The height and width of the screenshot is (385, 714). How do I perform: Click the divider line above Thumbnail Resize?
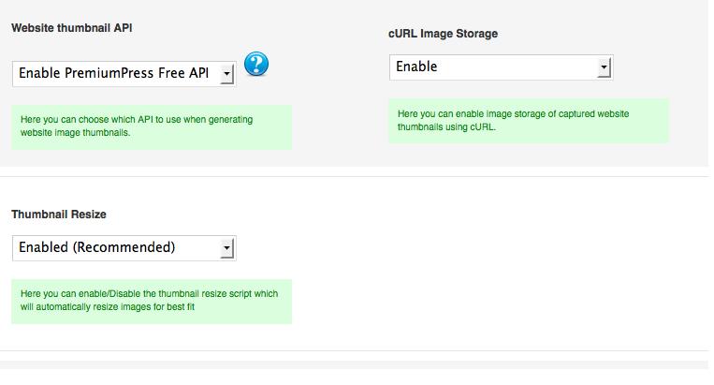[x=354, y=176]
